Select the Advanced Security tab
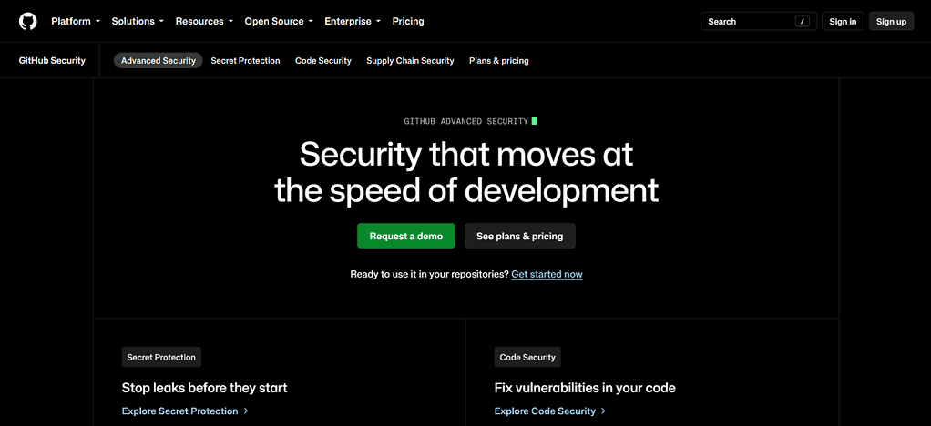Screen dimensions: 931x426 (158, 60)
